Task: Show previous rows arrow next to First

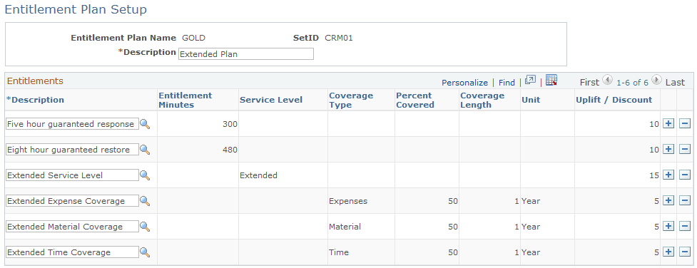Action: click(607, 80)
